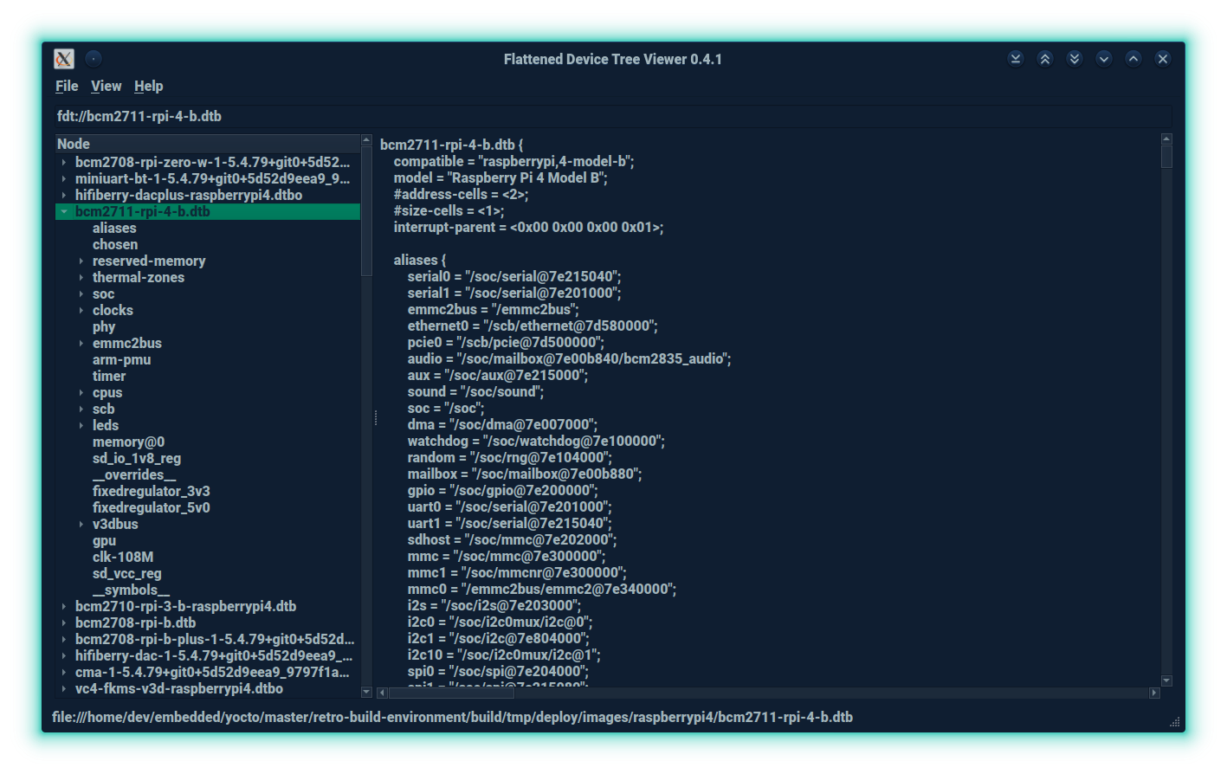Image resolution: width=1227 pixels, height=774 pixels.
Task: Expand the bcm2708-rpi-b-plus tree node
Action: (64, 639)
